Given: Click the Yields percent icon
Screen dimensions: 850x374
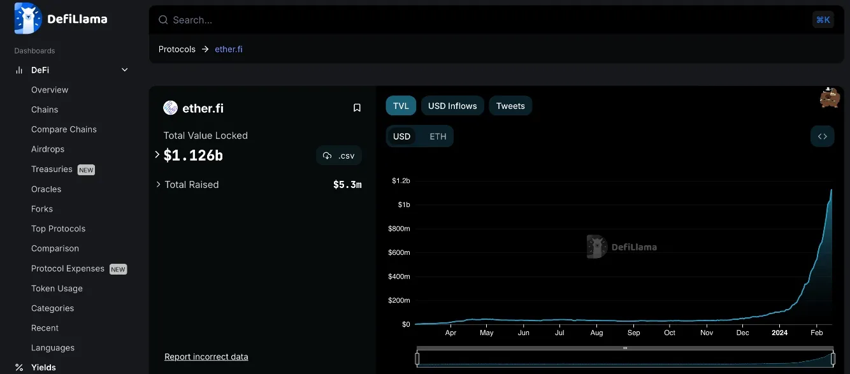Looking at the screenshot, I should click(x=19, y=368).
